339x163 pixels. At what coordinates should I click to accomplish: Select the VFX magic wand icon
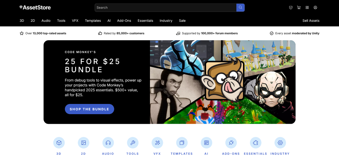coord(157,143)
